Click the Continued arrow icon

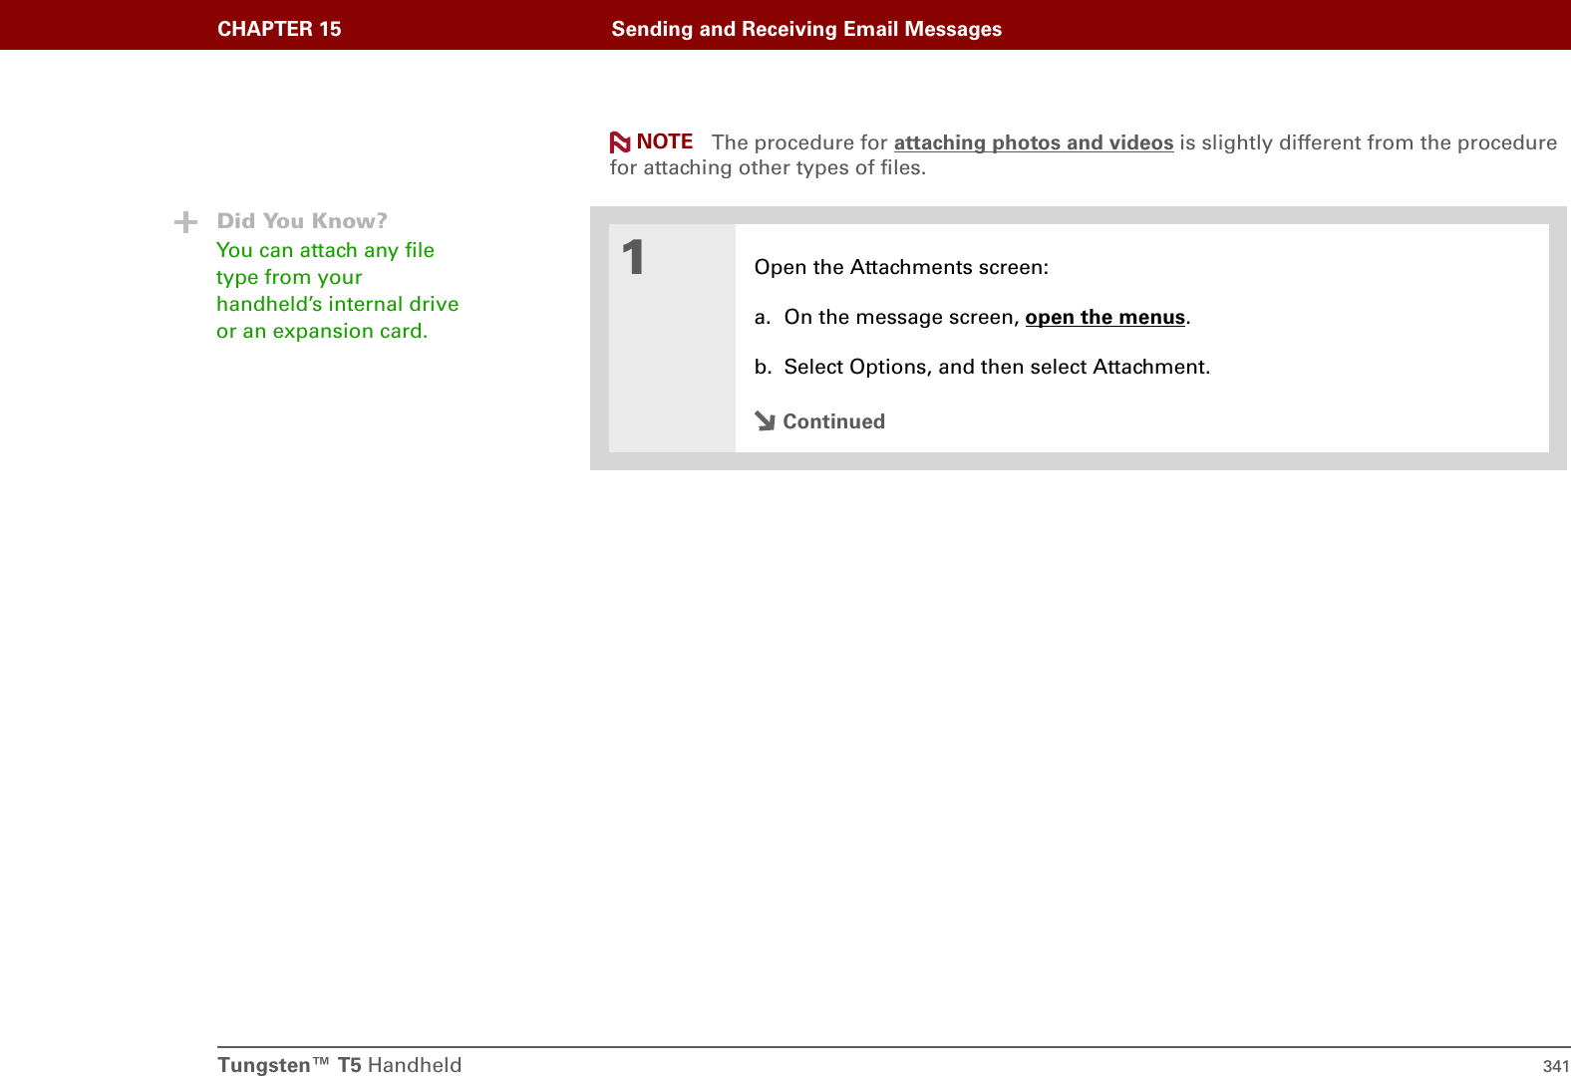(x=765, y=421)
